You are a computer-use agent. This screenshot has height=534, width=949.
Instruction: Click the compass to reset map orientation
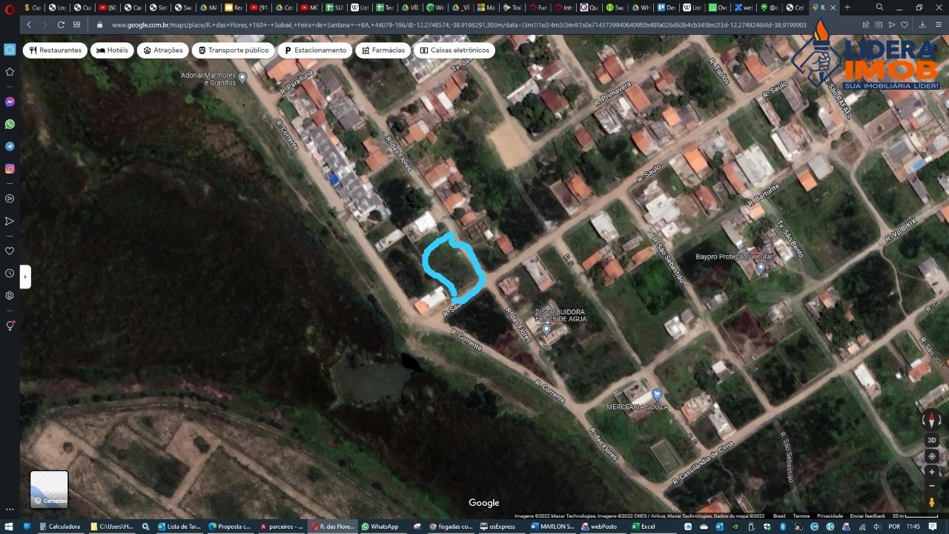pos(931,420)
